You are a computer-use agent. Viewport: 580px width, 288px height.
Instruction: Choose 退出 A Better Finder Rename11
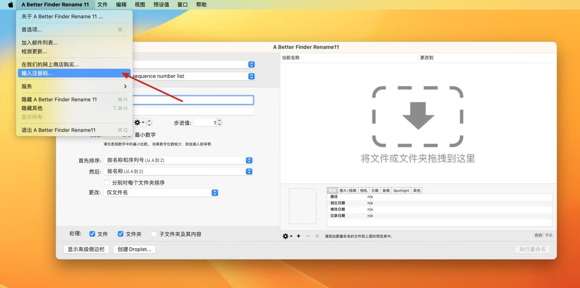(x=74, y=130)
